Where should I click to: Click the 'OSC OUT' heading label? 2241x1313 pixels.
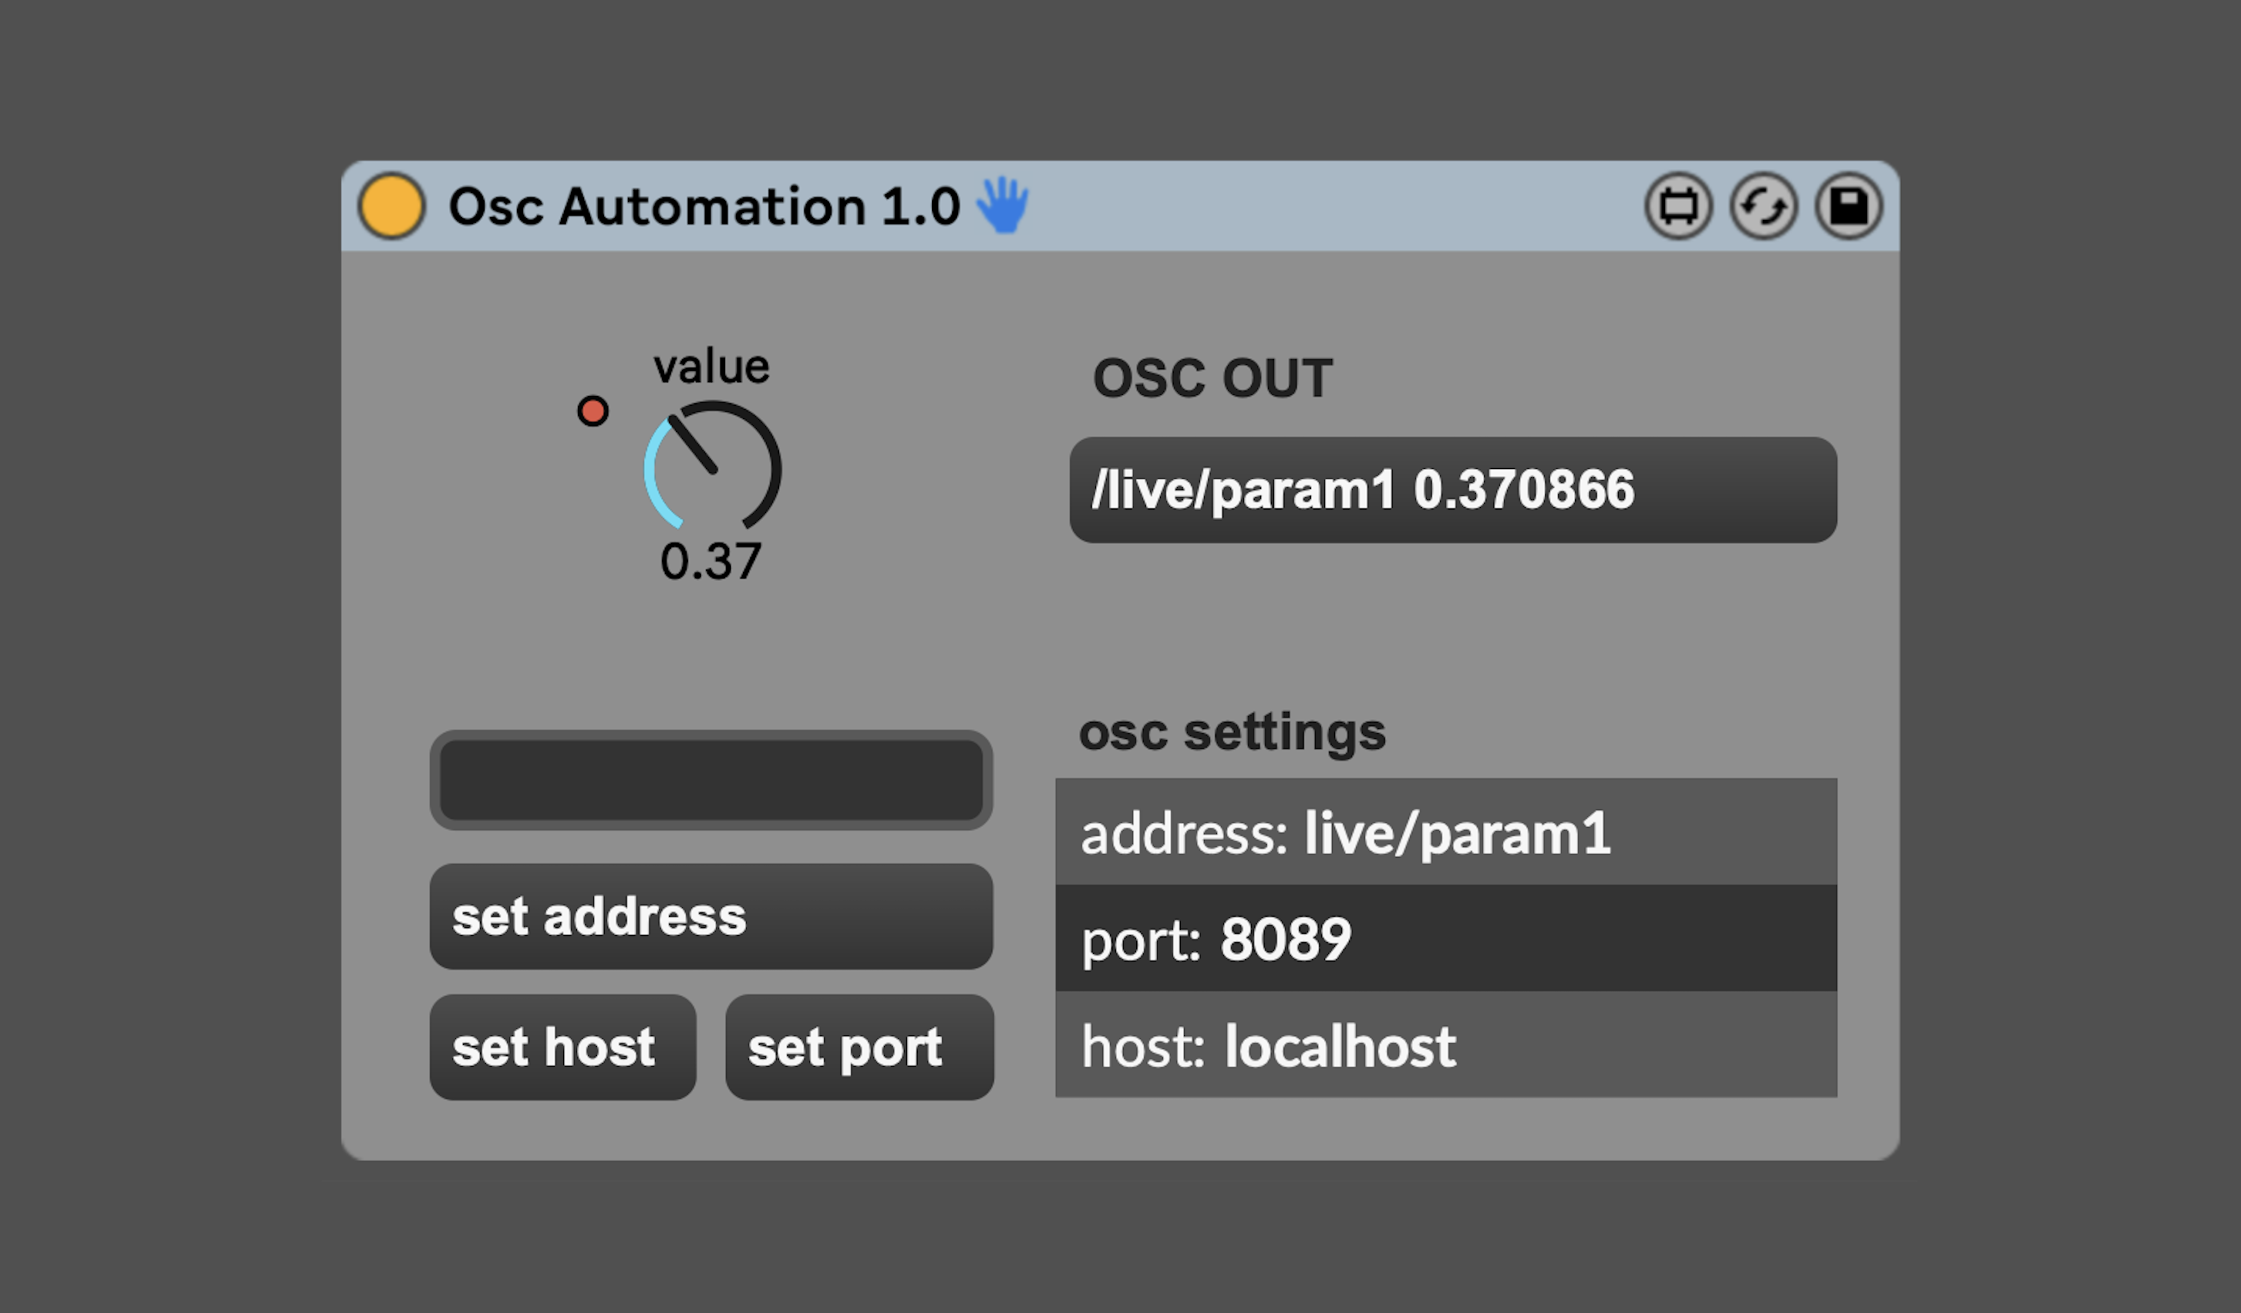pos(1212,379)
